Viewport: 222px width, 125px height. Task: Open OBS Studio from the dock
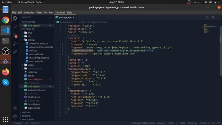[6, 51]
